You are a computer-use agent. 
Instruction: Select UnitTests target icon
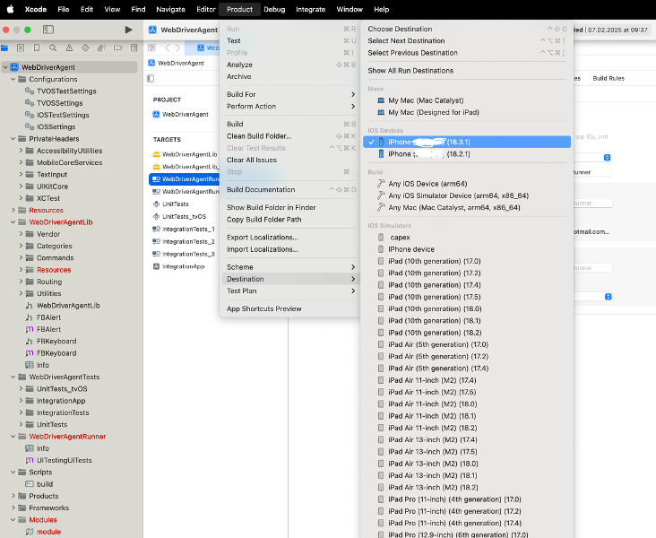coord(156,204)
